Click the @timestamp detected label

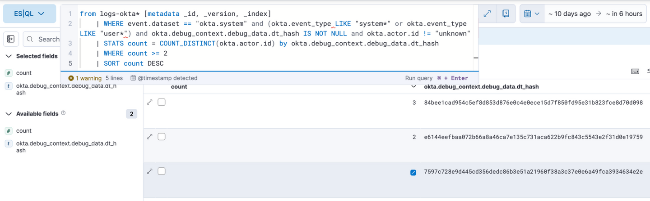164,78
